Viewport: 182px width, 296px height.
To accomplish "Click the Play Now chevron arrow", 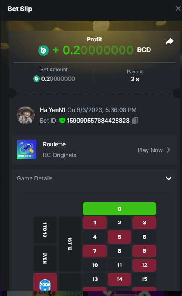I will pyautogui.click(x=168, y=150).
